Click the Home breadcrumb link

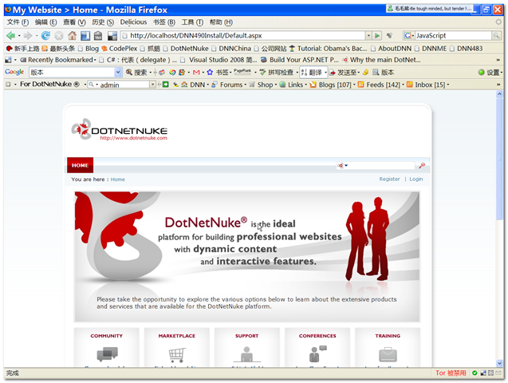[117, 180]
